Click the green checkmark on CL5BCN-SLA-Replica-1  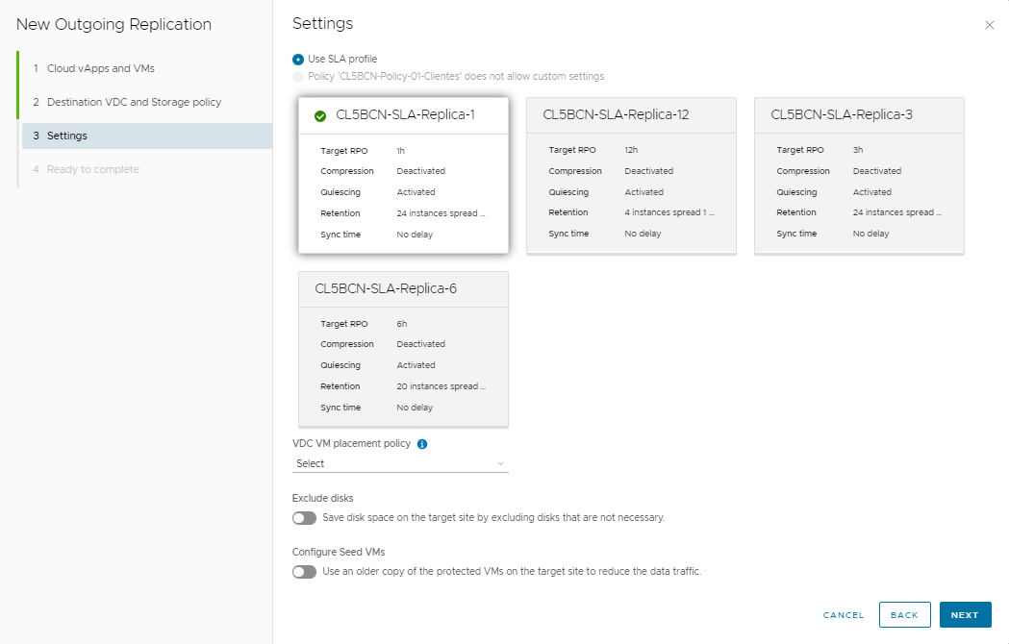click(x=319, y=115)
